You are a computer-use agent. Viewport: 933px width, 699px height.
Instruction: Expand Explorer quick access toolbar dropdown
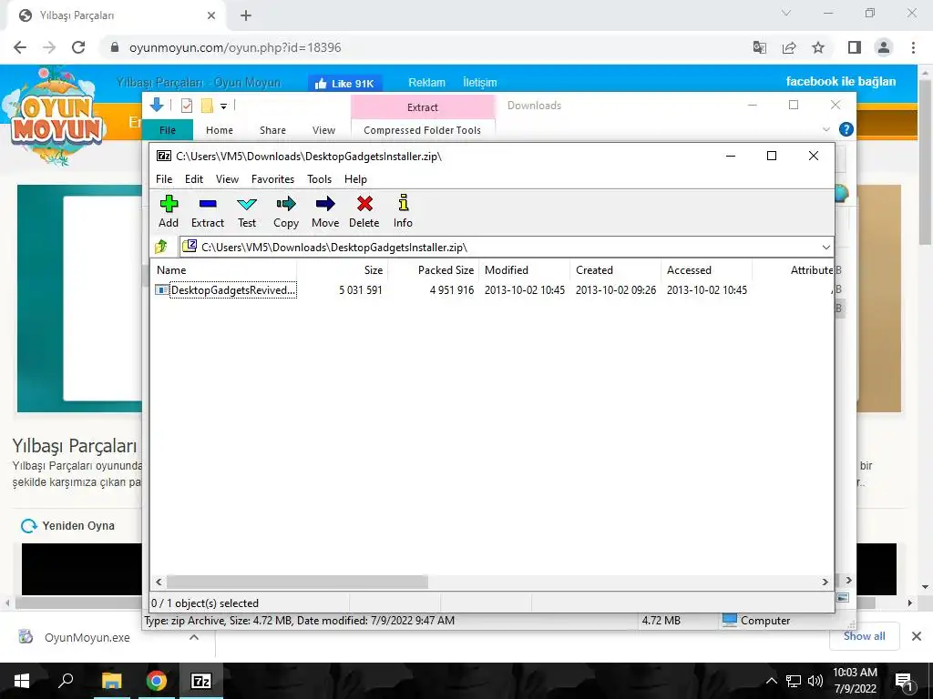[224, 106]
